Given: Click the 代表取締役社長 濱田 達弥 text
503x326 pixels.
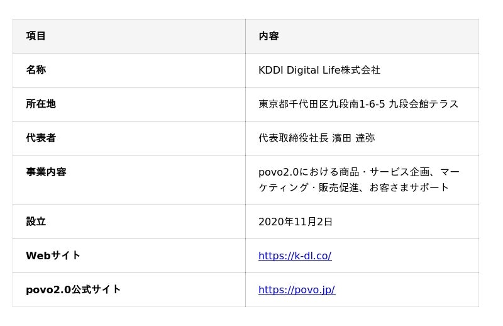Looking at the screenshot, I should [x=317, y=138].
